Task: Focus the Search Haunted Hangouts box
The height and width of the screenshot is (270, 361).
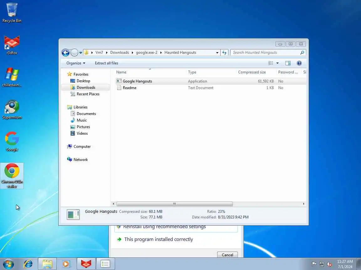Action: pos(265,52)
